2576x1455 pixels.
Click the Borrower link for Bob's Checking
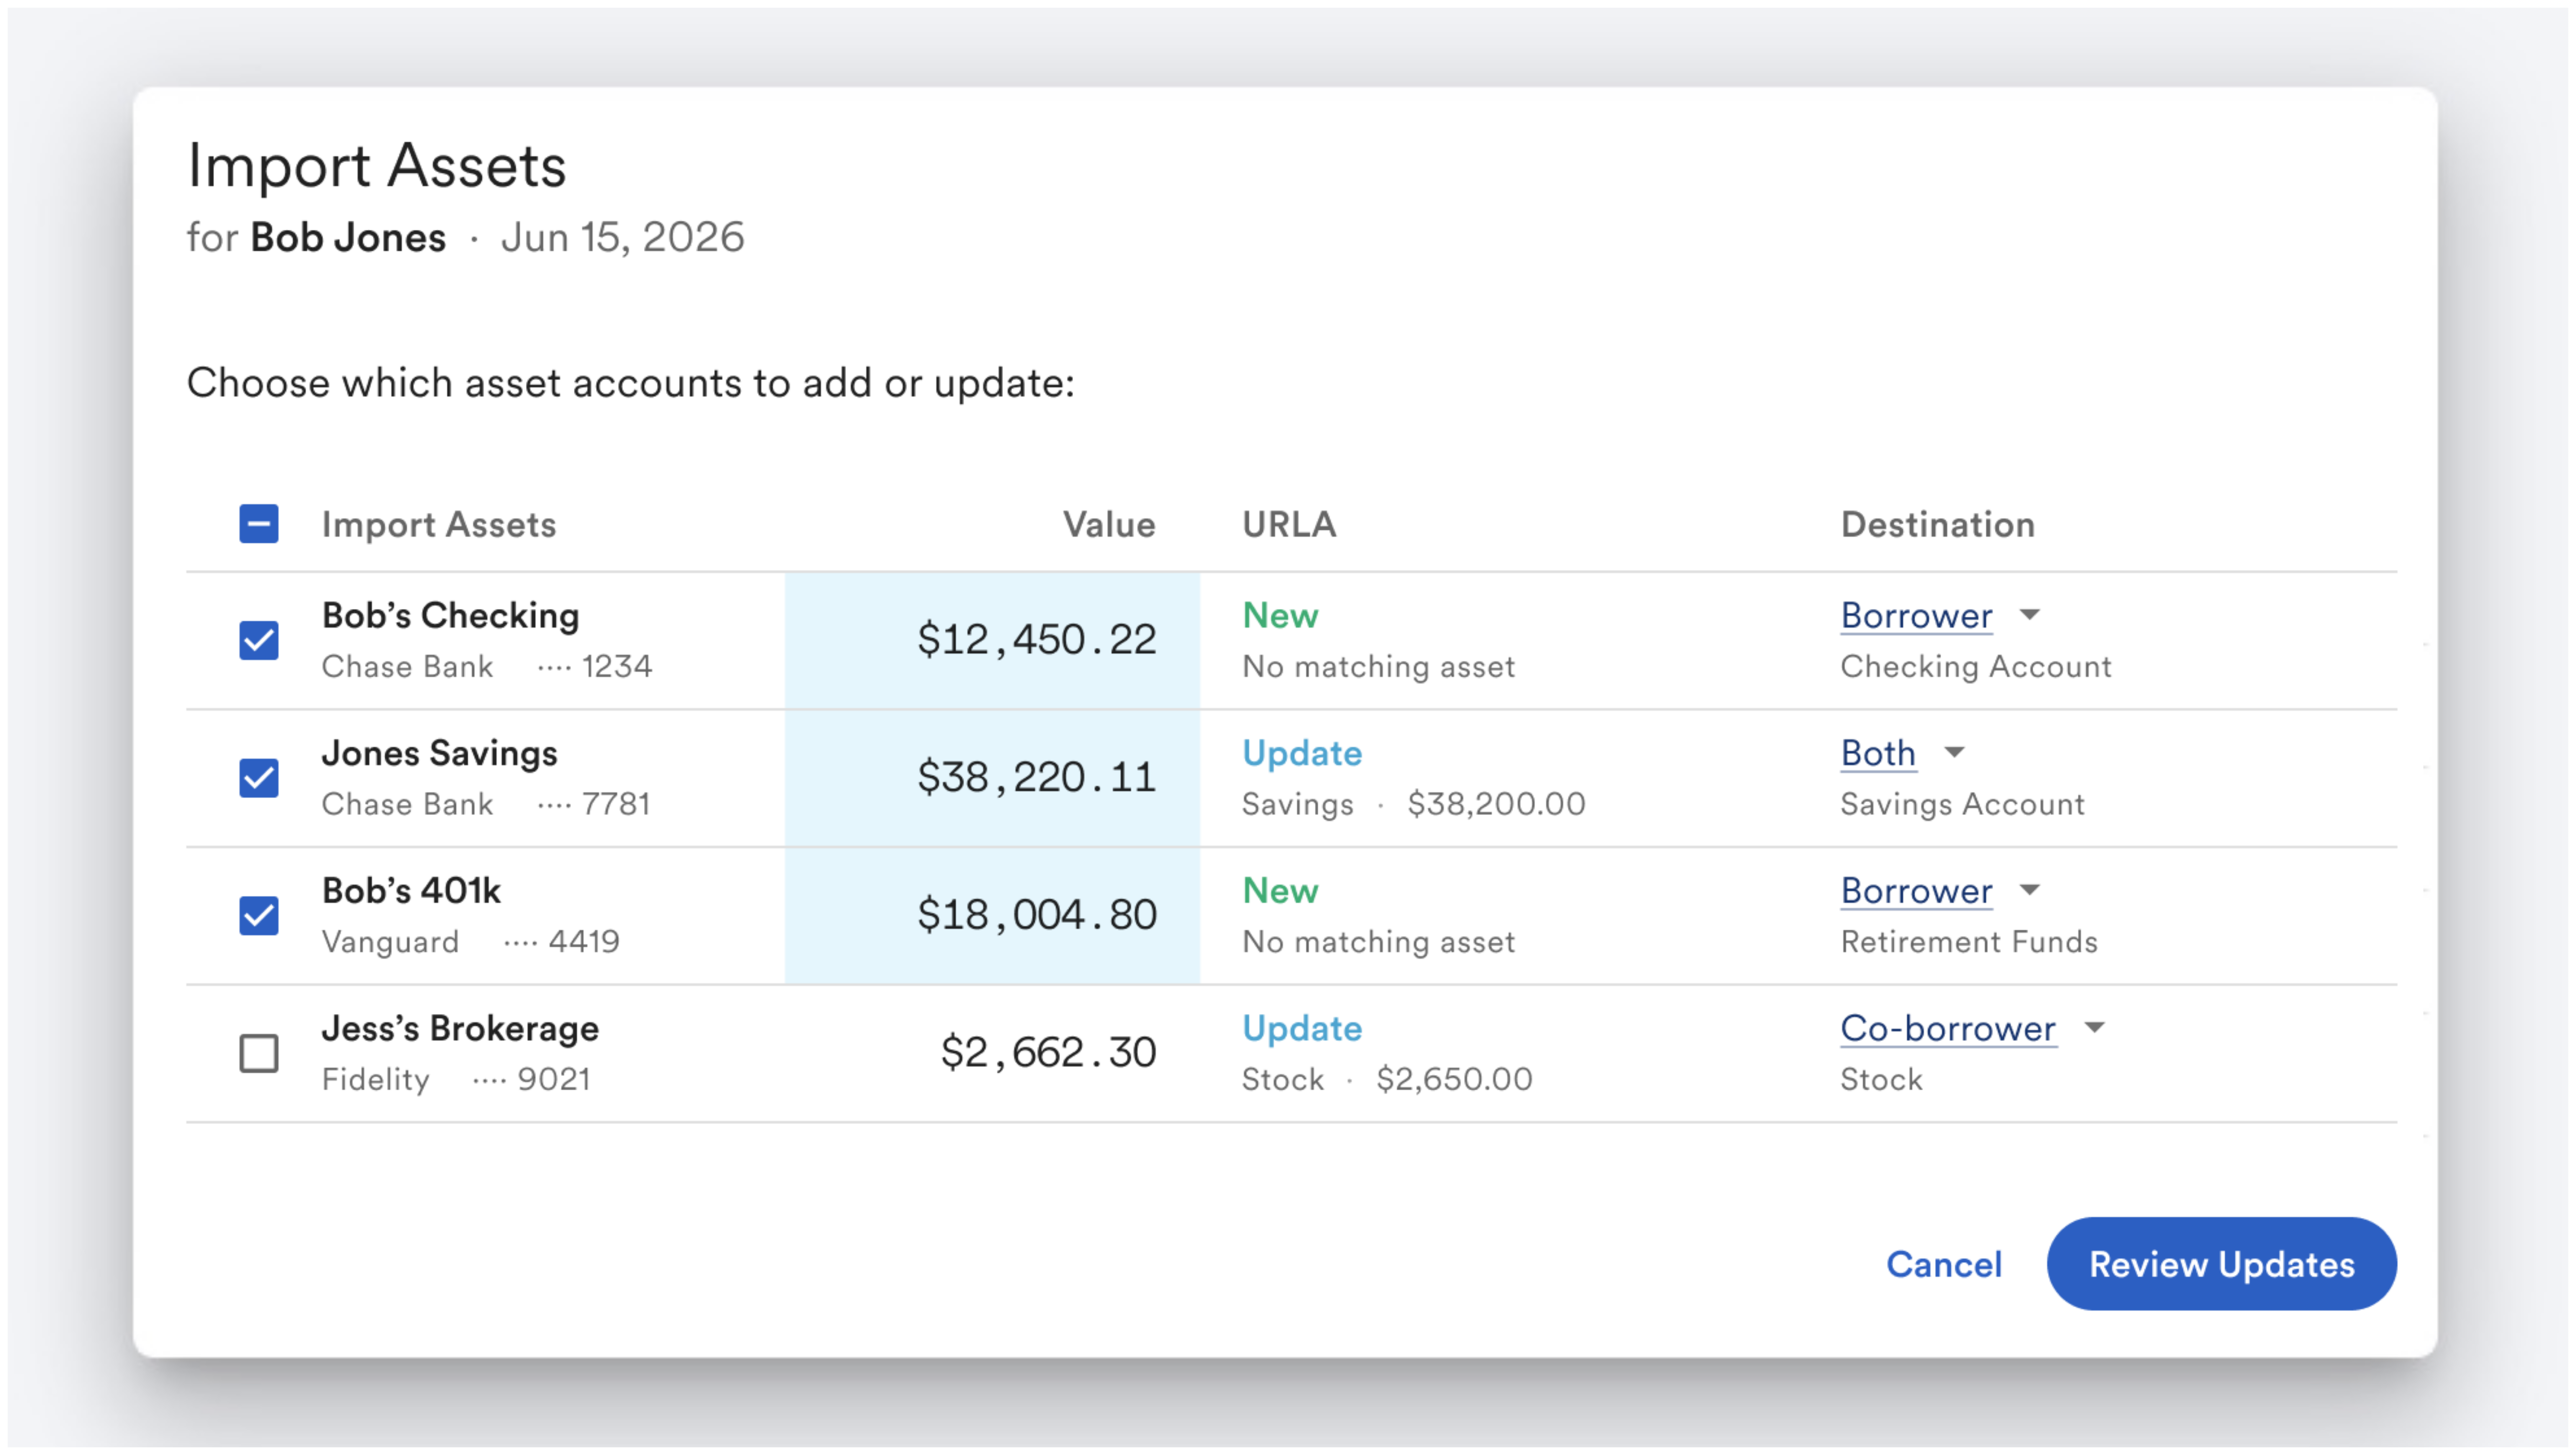click(x=1916, y=616)
